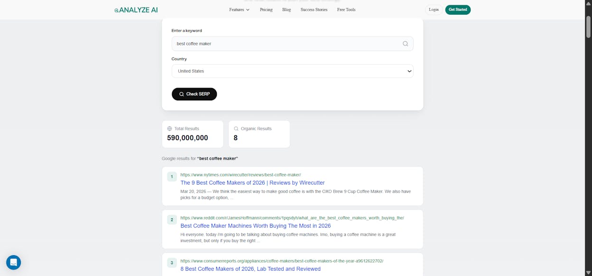Open The 9 Best Coffee Makers Wirecutter result

252,183
